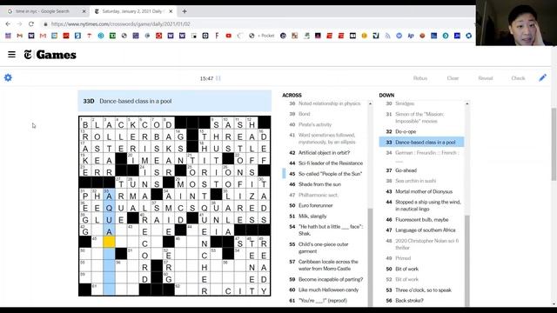
Task: Open the first Gmail bookmark icon
Action: [x=19, y=36]
